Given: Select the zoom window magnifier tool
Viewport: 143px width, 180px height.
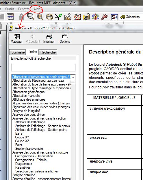Looking at the screenshot, I should (x=31, y=17).
